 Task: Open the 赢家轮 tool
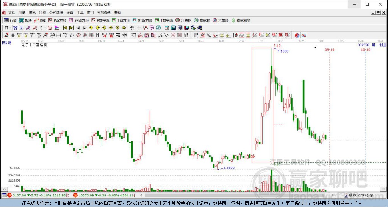click(x=202, y=20)
